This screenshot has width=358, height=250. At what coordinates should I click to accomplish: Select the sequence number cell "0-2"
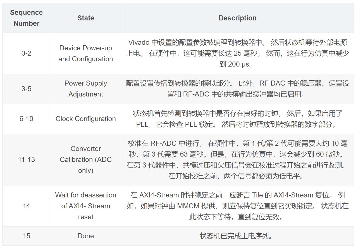point(27,53)
